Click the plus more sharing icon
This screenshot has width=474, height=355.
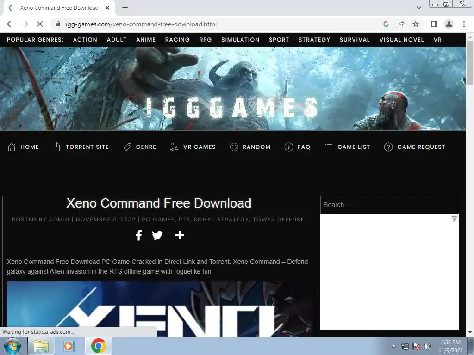click(180, 235)
